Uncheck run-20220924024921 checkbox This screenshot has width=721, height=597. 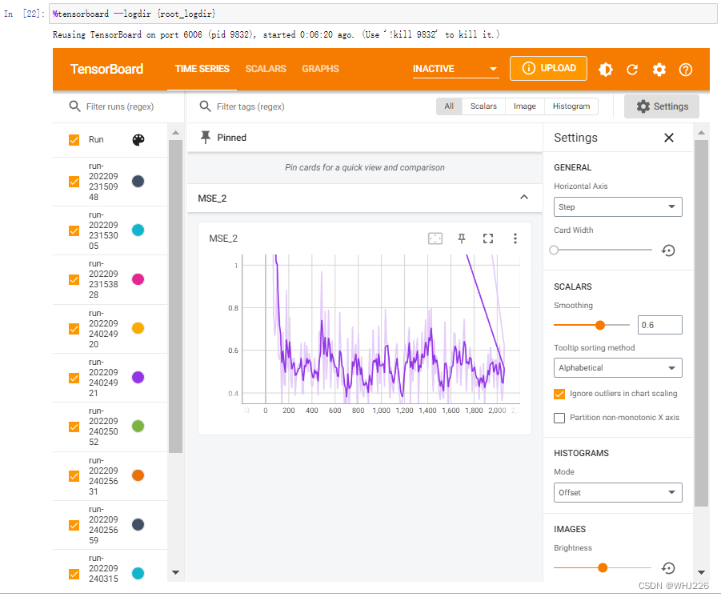point(74,378)
